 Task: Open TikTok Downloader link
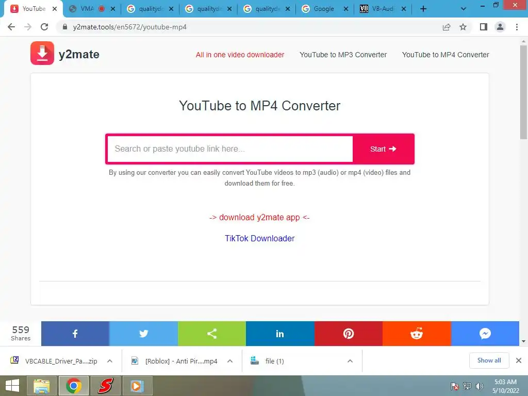coord(260,238)
